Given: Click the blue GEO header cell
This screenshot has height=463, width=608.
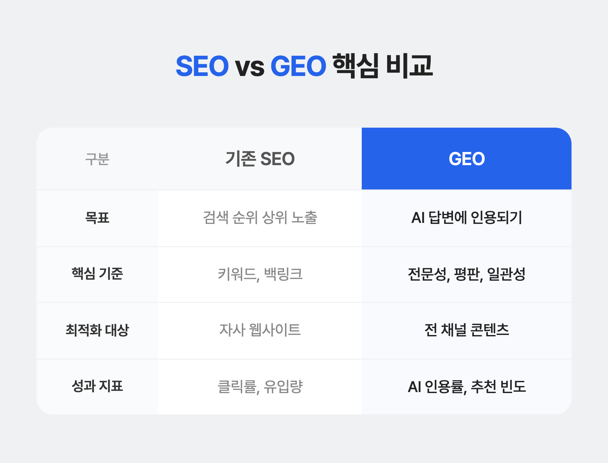Looking at the screenshot, I should (466, 159).
